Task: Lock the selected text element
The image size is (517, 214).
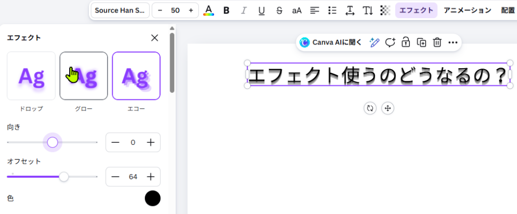Action: click(x=405, y=42)
